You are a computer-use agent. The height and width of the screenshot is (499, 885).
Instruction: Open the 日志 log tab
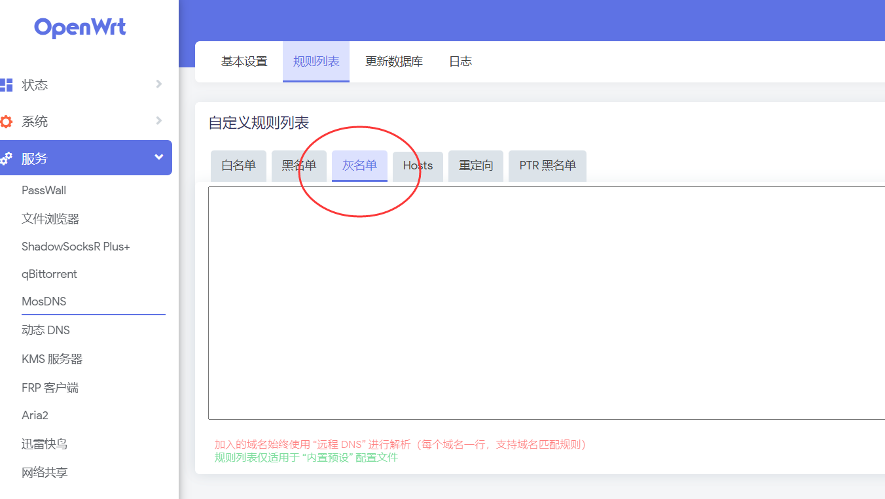(x=460, y=61)
